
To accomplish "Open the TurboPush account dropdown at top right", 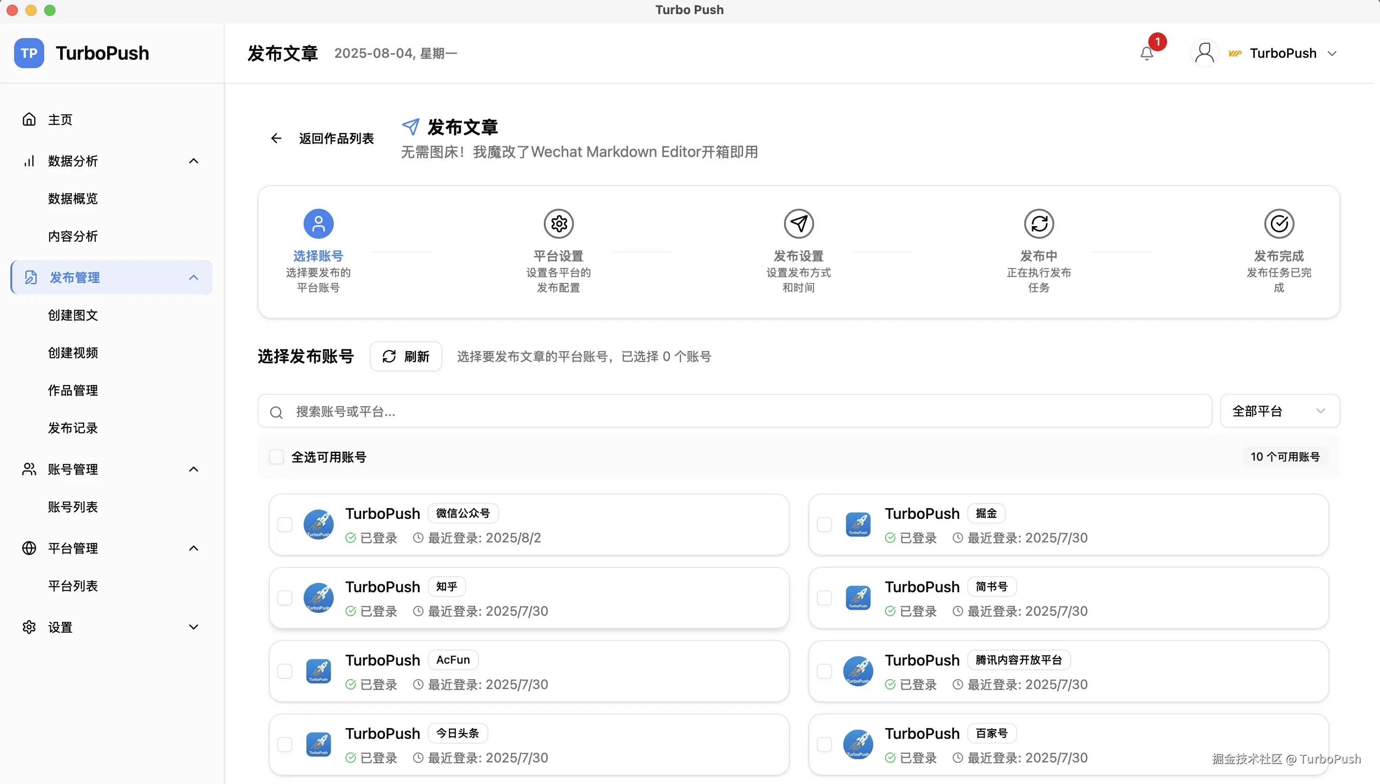I will click(1333, 52).
